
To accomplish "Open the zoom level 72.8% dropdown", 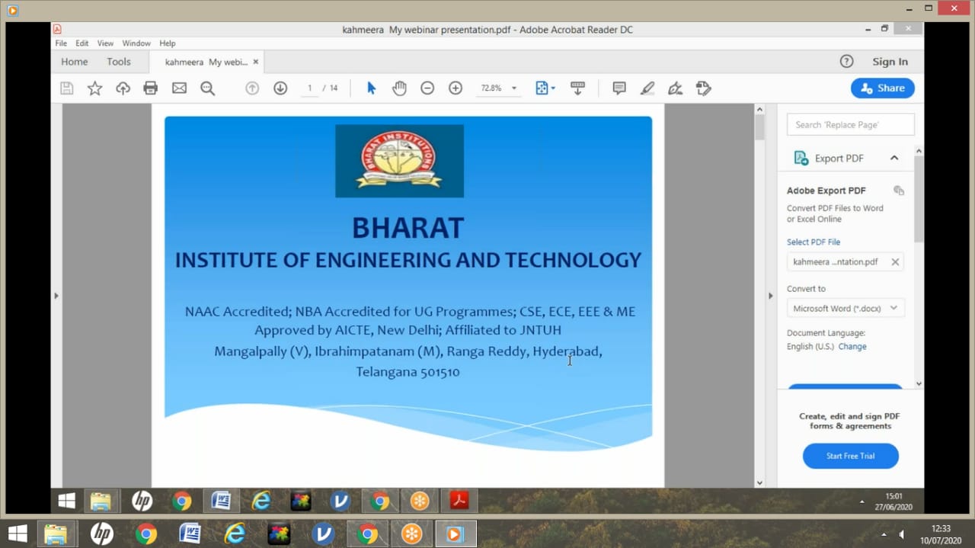I will [514, 88].
